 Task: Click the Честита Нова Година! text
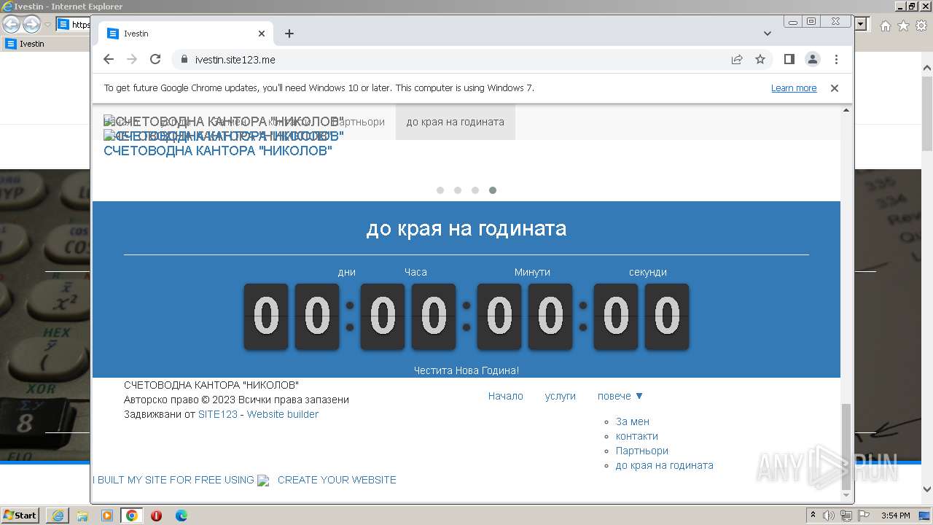[x=466, y=370]
